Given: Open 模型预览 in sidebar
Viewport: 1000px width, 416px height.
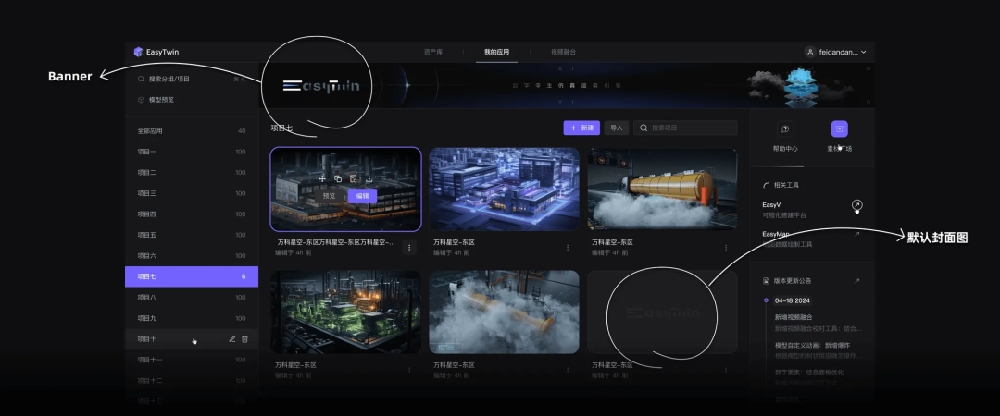Looking at the screenshot, I should pyautogui.click(x=192, y=100).
